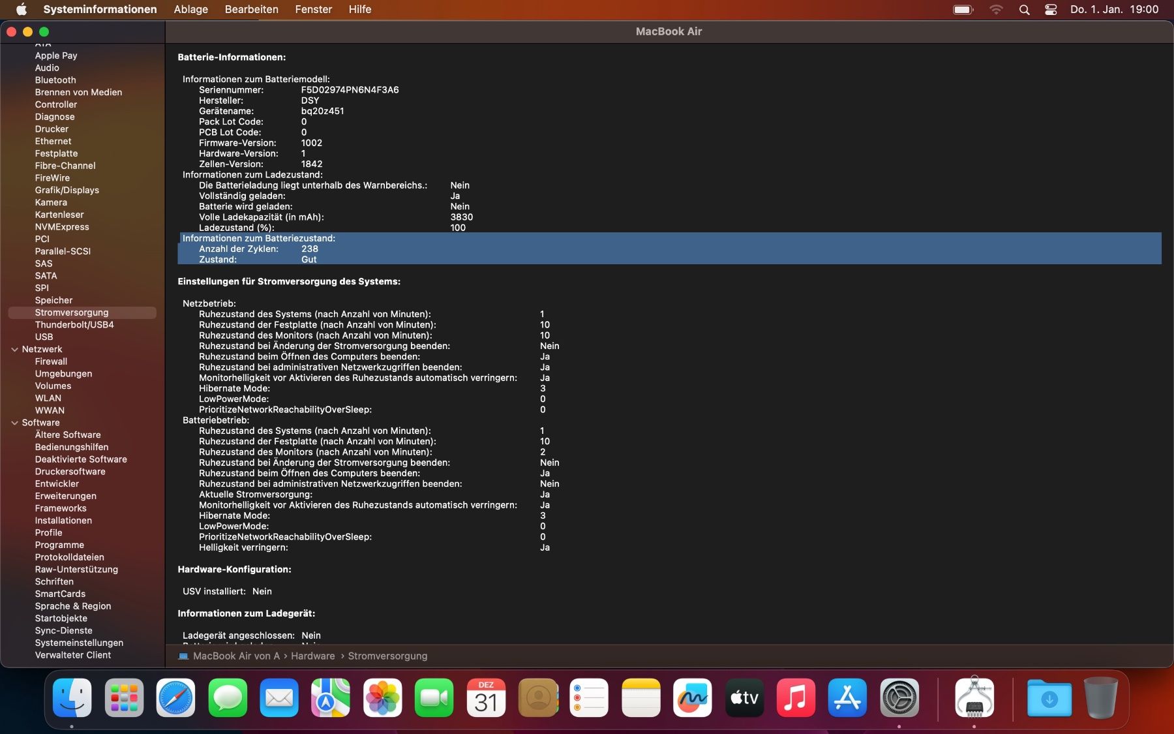Open the Apple TV dock icon
The height and width of the screenshot is (734, 1174).
(x=744, y=697)
